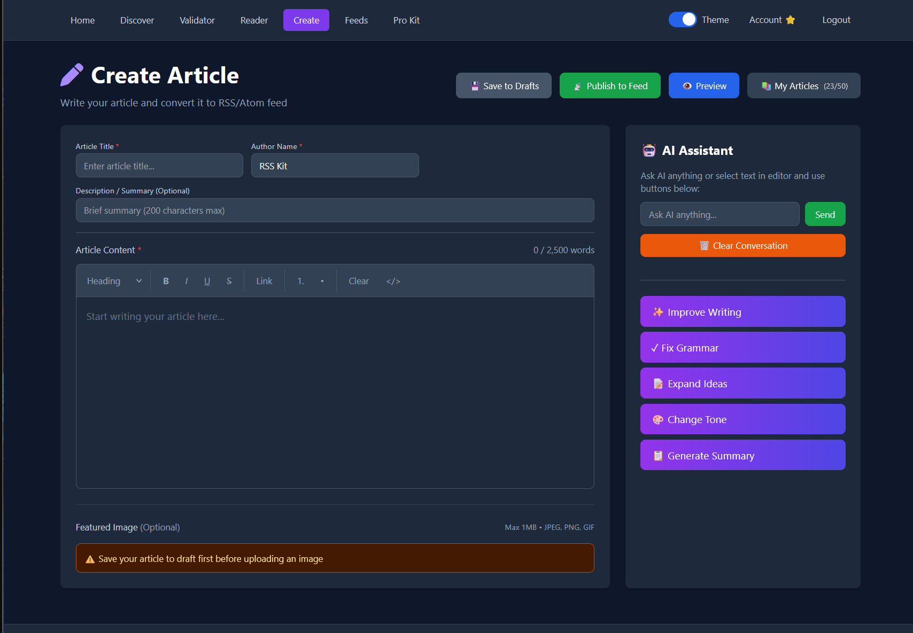Switch to the Feeds section

tap(356, 20)
